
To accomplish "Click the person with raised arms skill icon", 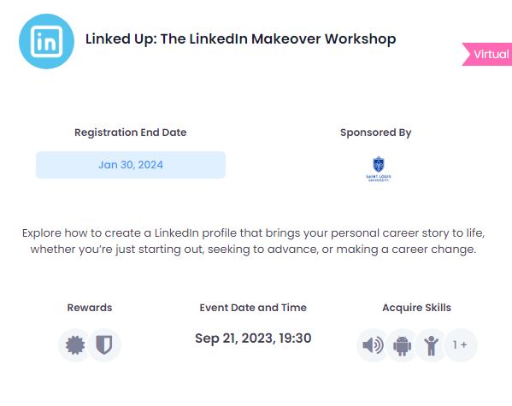I will 432,345.
